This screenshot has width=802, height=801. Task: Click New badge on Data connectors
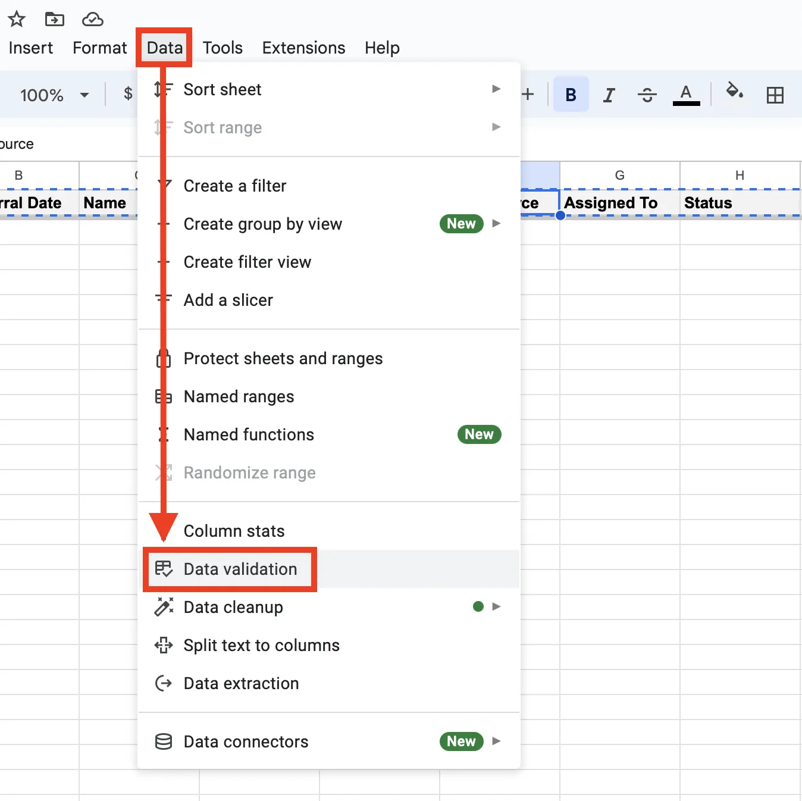[461, 741]
